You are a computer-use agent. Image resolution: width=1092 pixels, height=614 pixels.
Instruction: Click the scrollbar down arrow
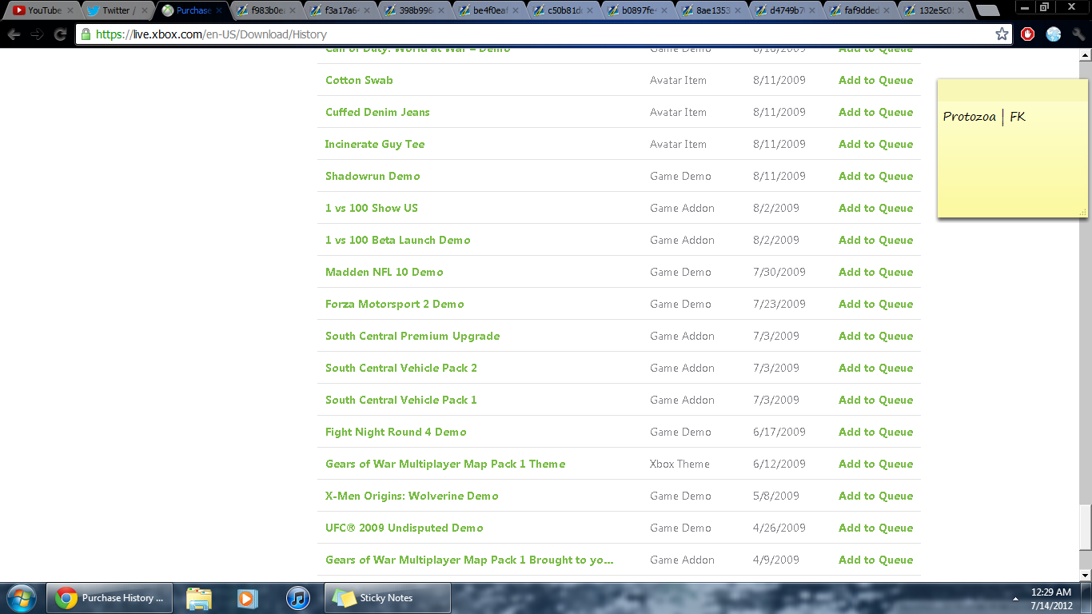1085,575
